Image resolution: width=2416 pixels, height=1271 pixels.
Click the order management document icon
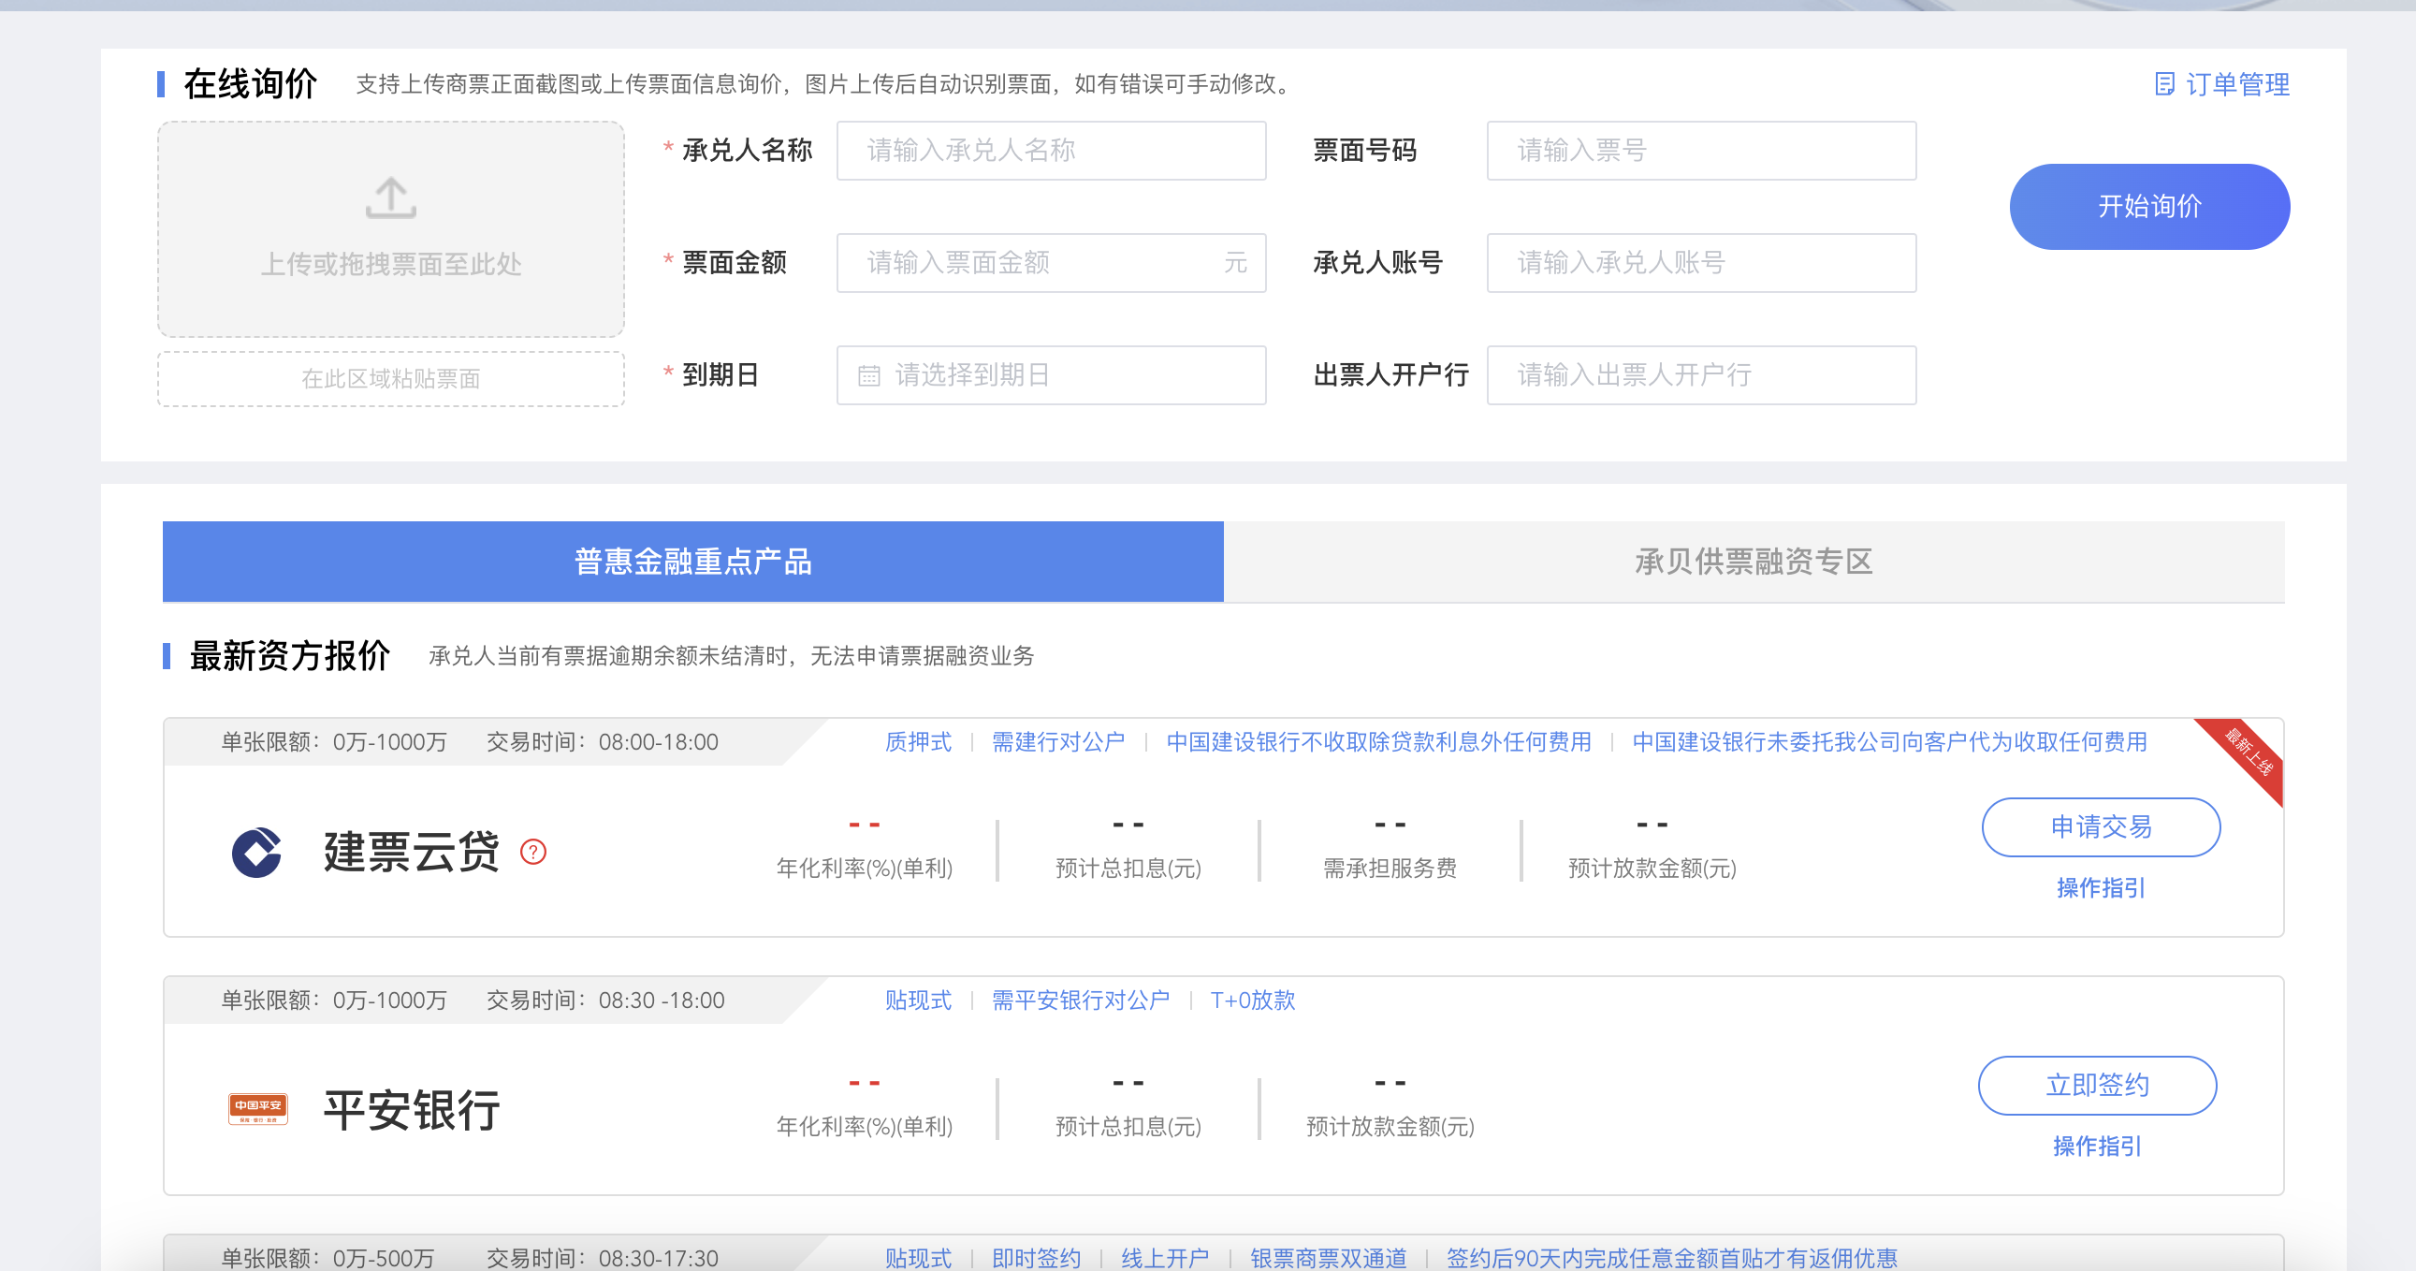click(x=2163, y=84)
